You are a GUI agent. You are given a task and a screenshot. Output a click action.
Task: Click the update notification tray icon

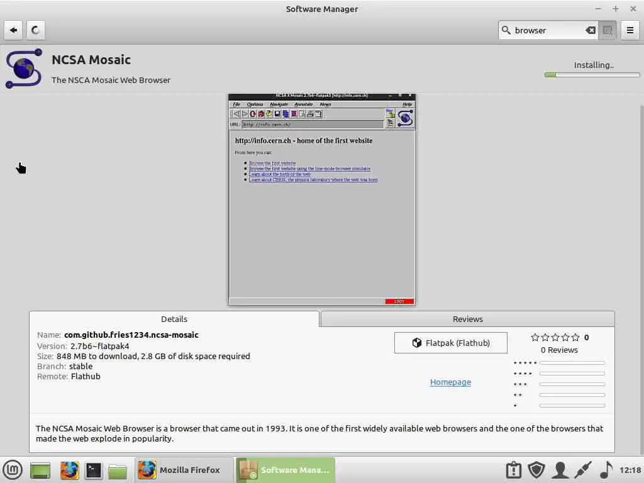(x=513, y=470)
